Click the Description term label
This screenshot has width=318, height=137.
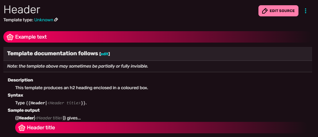coord(20,80)
